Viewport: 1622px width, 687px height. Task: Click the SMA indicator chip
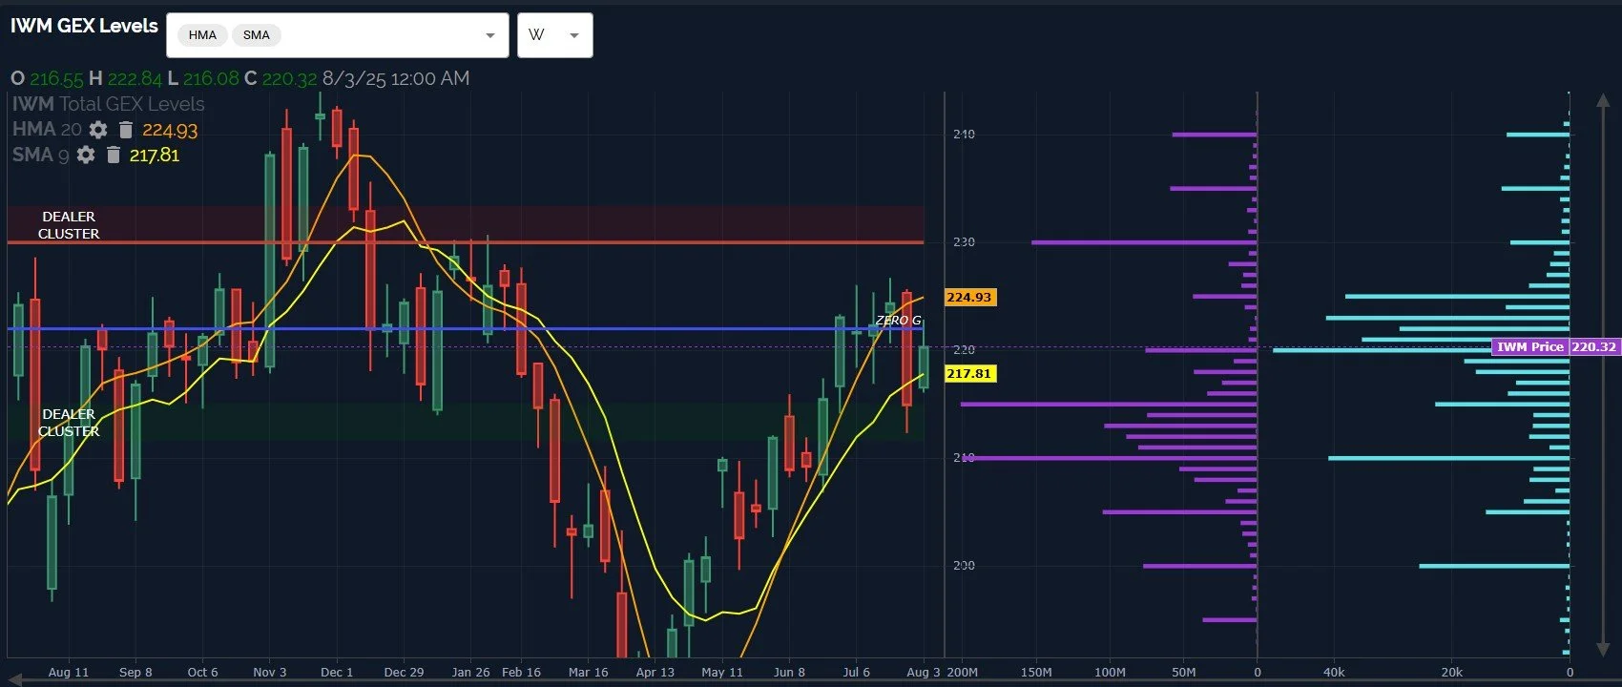coord(256,35)
